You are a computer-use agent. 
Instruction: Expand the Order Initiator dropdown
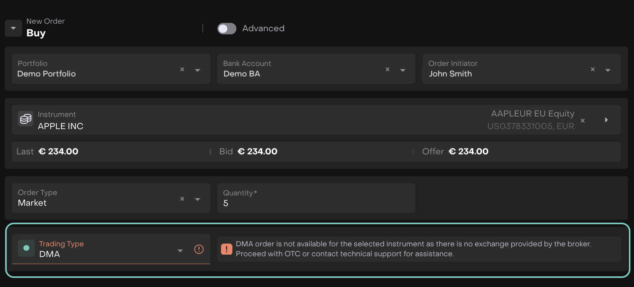tap(607, 70)
